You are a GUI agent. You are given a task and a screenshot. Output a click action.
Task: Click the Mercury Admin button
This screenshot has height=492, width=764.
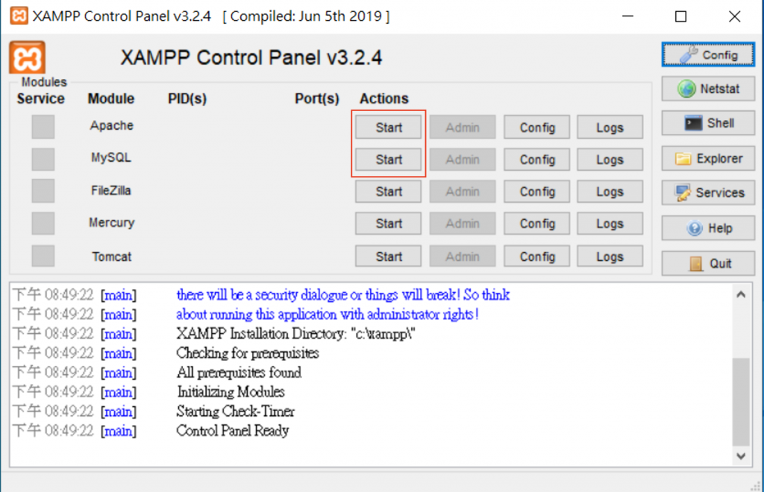pos(463,224)
